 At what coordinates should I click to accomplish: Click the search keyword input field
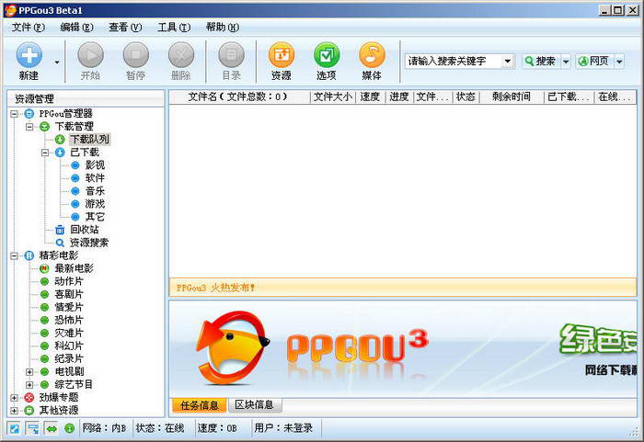click(x=454, y=62)
